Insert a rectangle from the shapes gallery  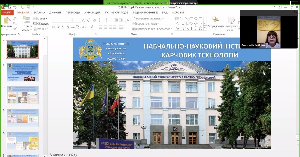(x=191, y=19)
